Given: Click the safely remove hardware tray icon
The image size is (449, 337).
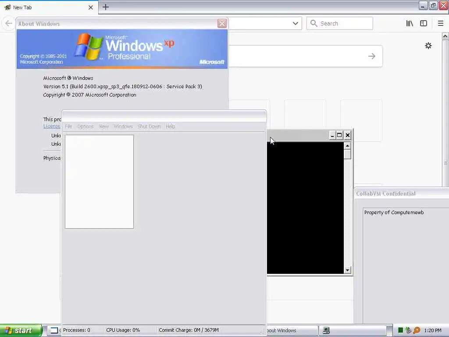Looking at the screenshot, I should 408,330.
